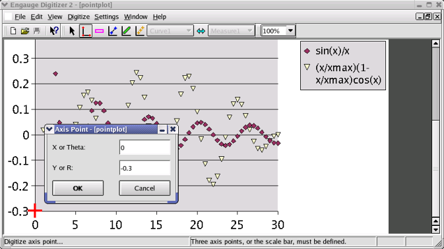Pick the Scale Bar tool
Viewport: 444px width, 249px height.
[99, 31]
